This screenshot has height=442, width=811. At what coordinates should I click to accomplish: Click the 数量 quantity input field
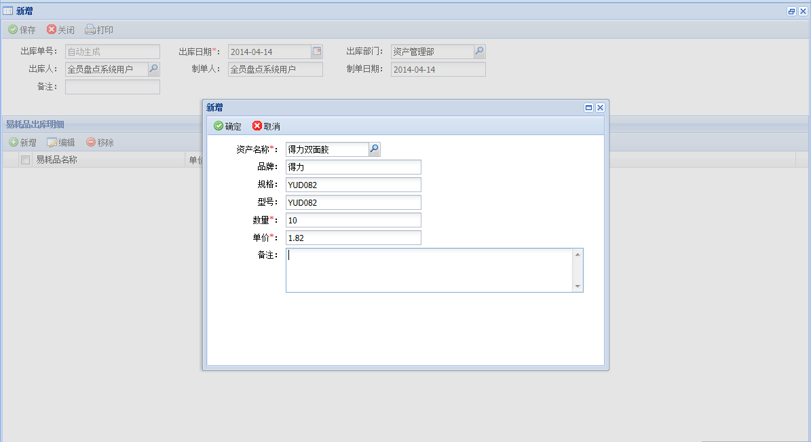point(353,220)
